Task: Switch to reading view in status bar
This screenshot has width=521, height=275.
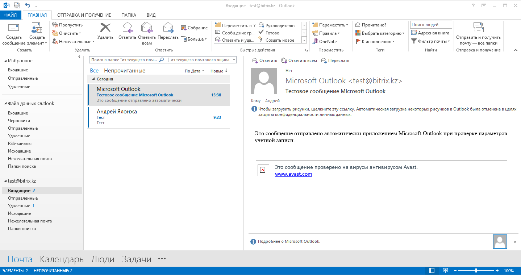Action: pyautogui.click(x=445, y=271)
